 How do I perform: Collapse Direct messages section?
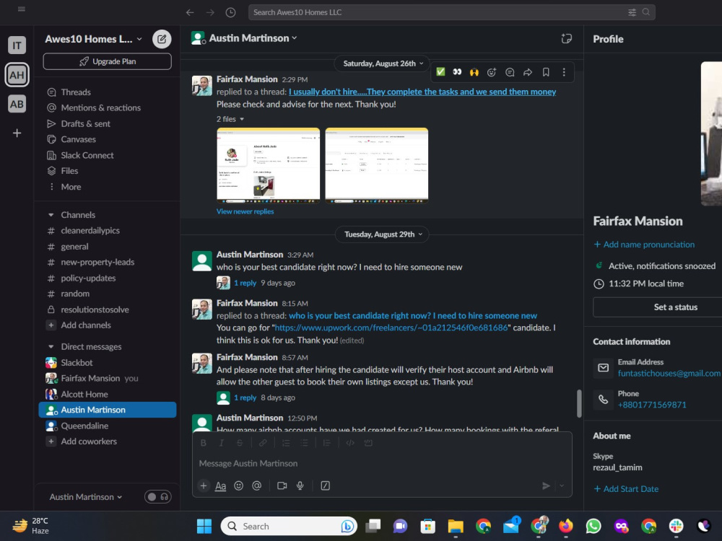tap(51, 347)
